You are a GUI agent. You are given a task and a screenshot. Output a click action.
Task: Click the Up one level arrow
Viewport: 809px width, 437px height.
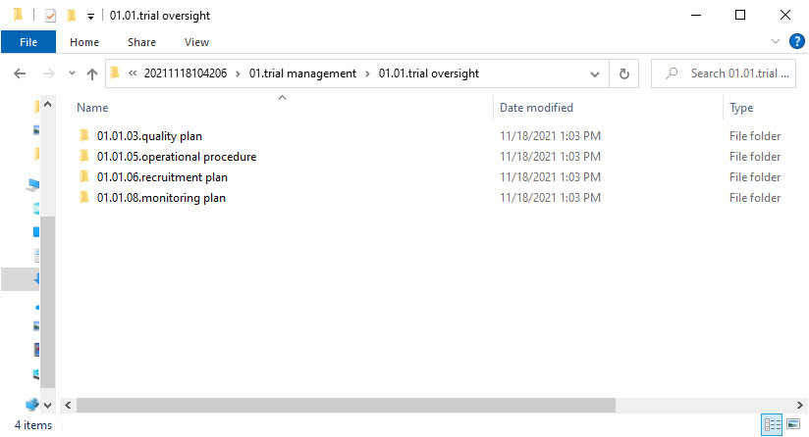(x=92, y=73)
